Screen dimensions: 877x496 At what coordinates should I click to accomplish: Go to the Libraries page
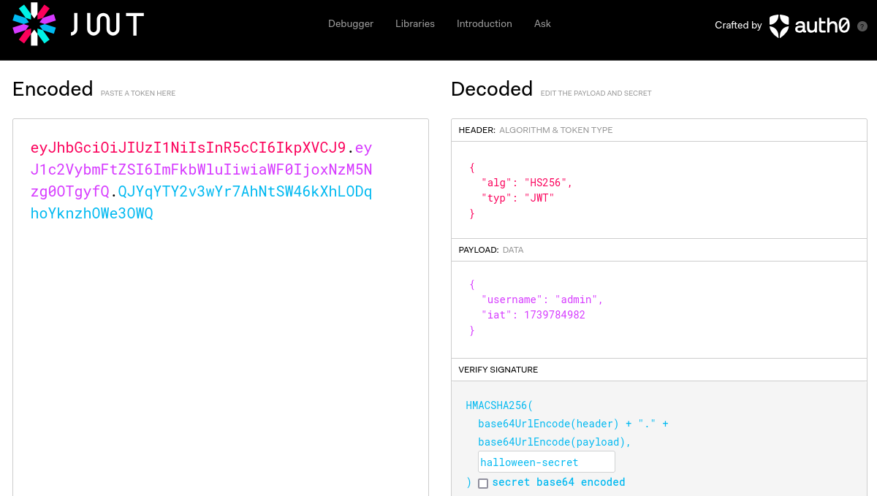point(415,24)
